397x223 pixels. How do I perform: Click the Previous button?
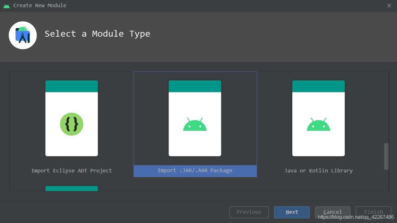point(249,212)
